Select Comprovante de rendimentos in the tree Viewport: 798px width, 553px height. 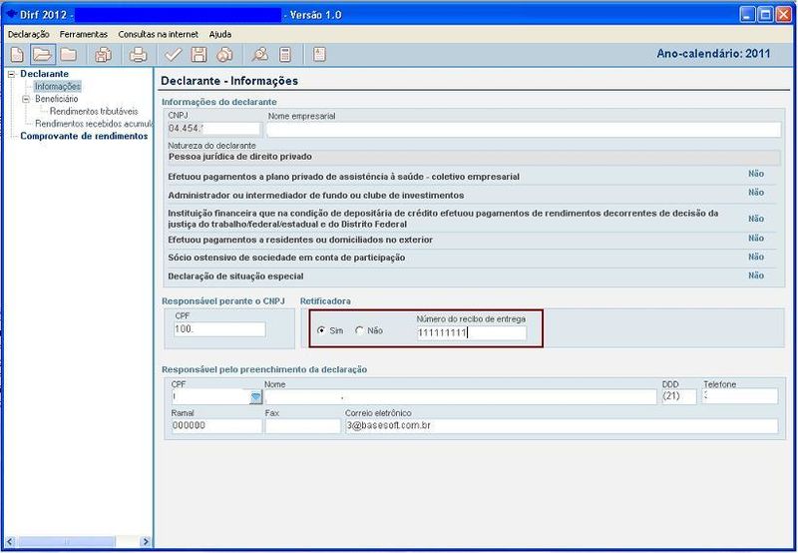point(84,136)
